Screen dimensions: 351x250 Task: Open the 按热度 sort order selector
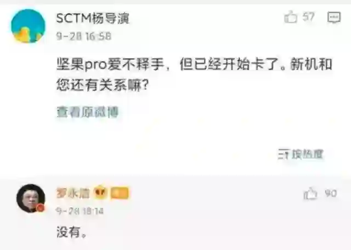point(301,154)
